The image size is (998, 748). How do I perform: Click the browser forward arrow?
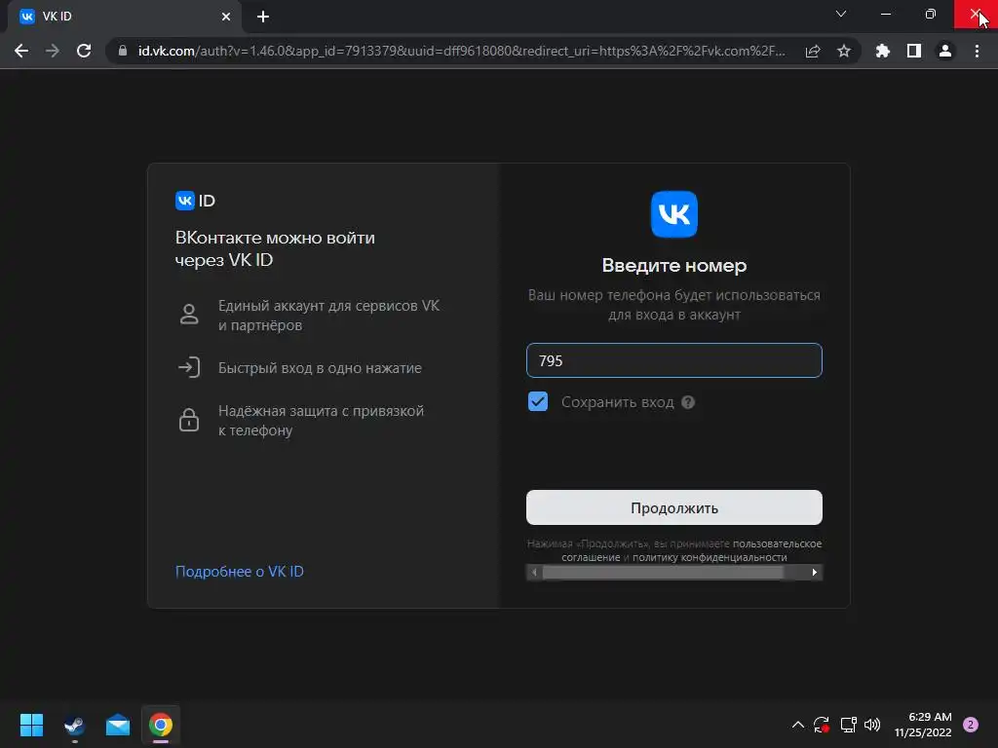pos(53,51)
